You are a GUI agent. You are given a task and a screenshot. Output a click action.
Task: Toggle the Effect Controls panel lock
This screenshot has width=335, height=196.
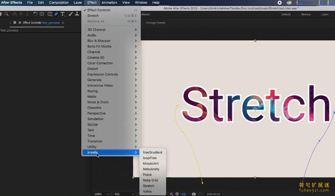coord(19,22)
